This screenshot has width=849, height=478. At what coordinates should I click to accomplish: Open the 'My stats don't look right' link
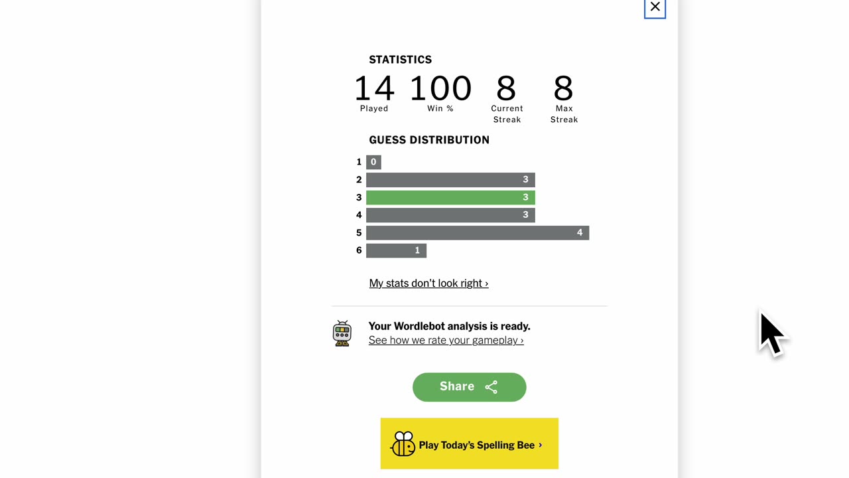pos(428,283)
